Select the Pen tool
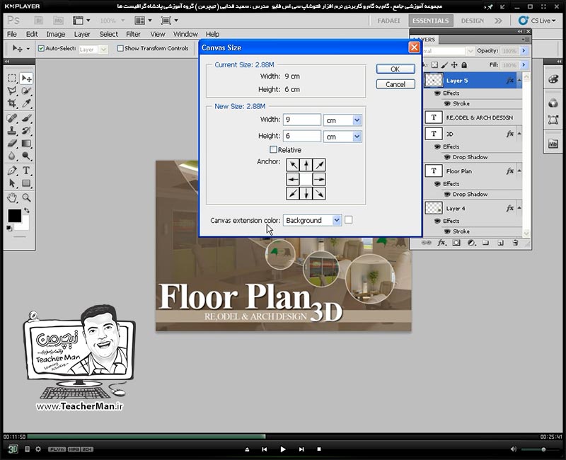 (x=12, y=170)
